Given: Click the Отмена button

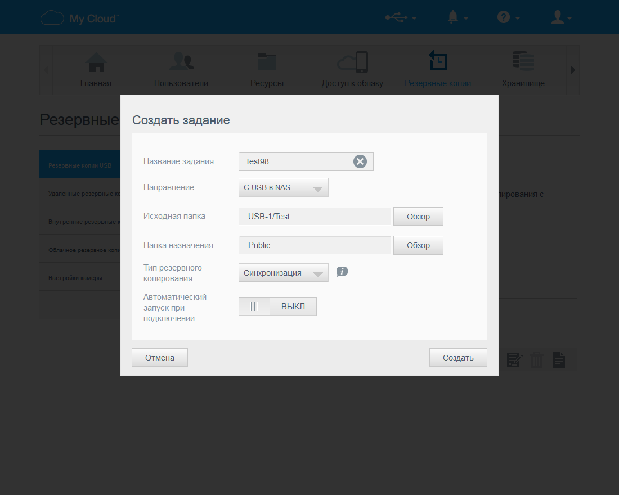Looking at the screenshot, I should tap(159, 358).
